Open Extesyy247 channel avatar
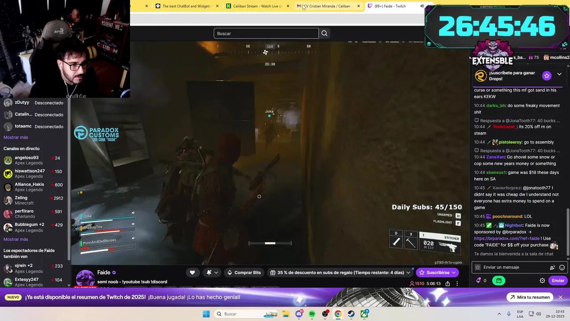The image size is (570, 321). [x=8, y=282]
